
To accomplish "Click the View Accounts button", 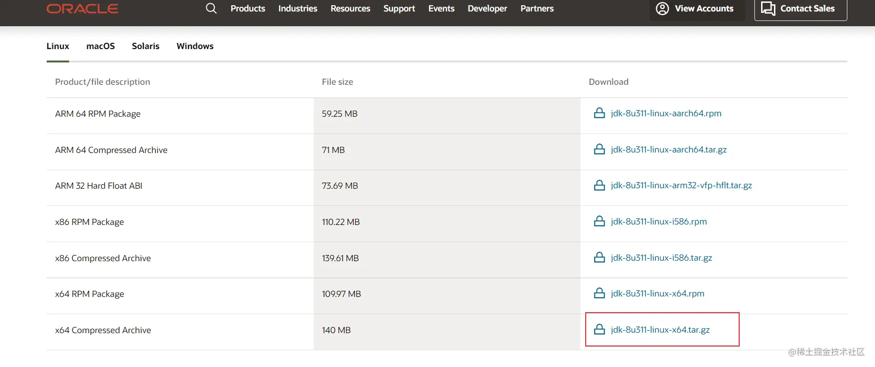I will [x=697, y=9].
